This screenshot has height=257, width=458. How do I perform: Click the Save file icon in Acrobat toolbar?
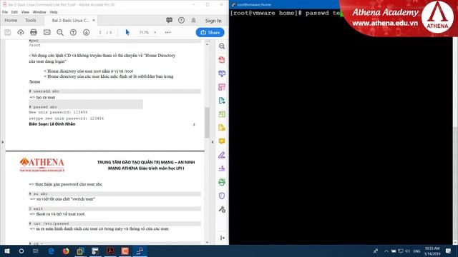point(8,32)
